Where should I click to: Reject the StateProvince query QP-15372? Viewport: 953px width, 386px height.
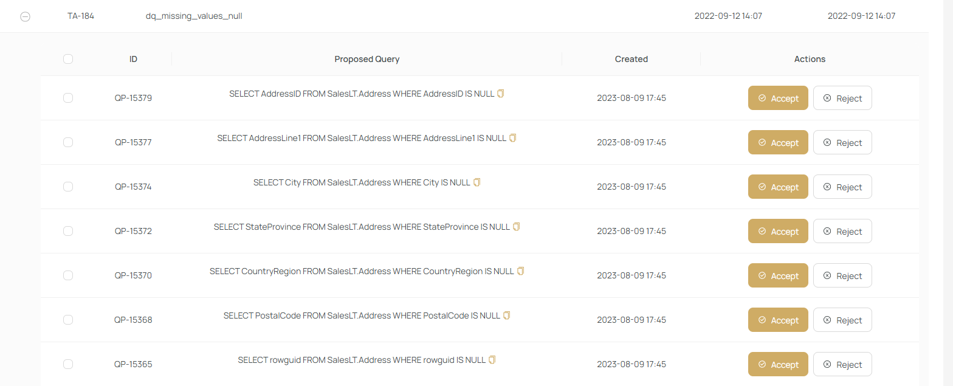[x=842, y=231]
